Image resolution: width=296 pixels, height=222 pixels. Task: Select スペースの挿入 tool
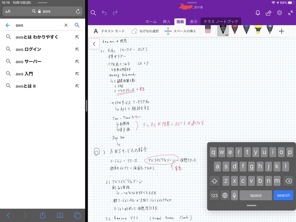click(180, 31)
